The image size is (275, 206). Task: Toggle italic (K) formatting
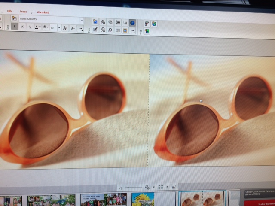tap(22, 27)
